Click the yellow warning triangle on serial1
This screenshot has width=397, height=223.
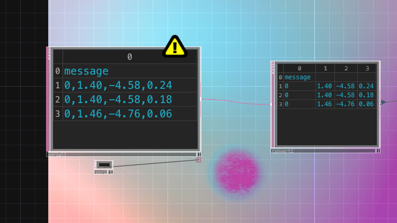pos(175,47)
